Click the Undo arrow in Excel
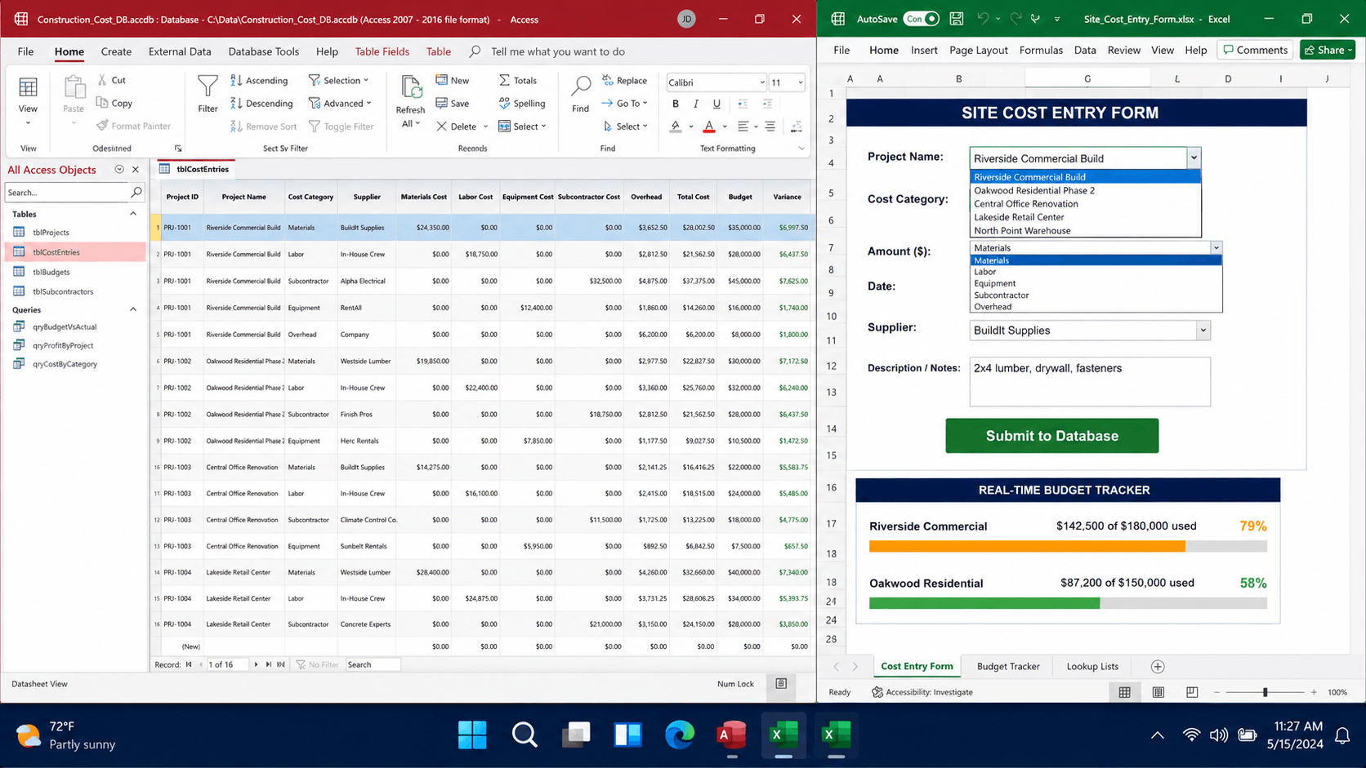Screen dimensions: 1366x768 [983, 19]
